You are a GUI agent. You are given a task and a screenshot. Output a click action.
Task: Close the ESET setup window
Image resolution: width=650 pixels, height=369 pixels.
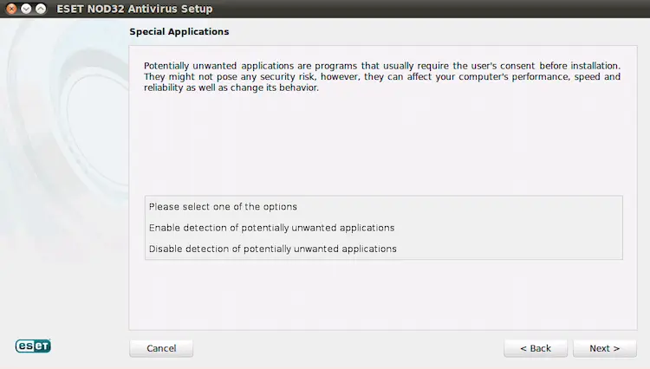tap(11, 9)
